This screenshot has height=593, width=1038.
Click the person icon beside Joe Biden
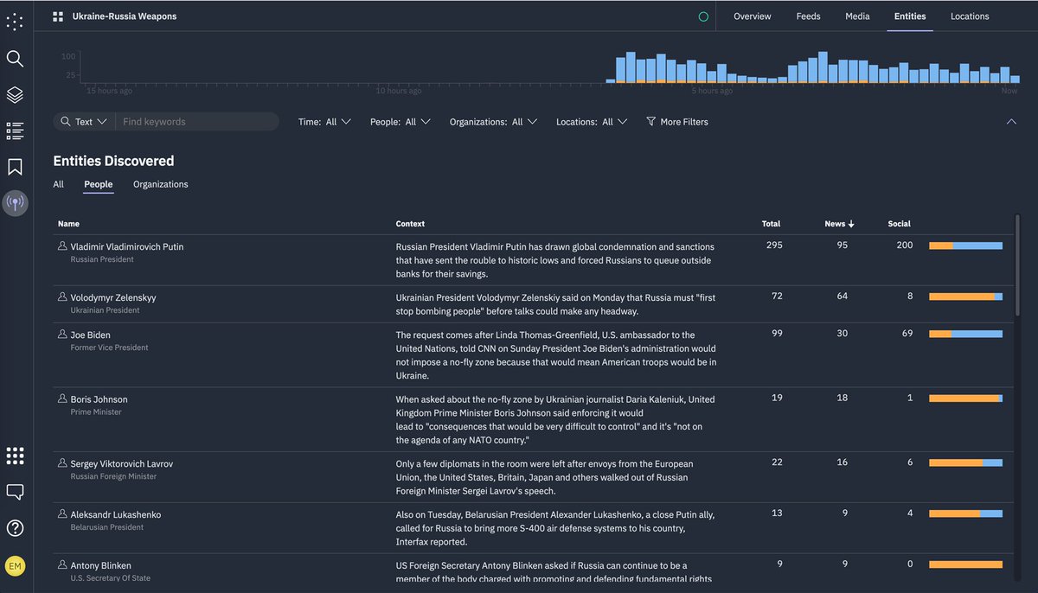pos(62,335)
